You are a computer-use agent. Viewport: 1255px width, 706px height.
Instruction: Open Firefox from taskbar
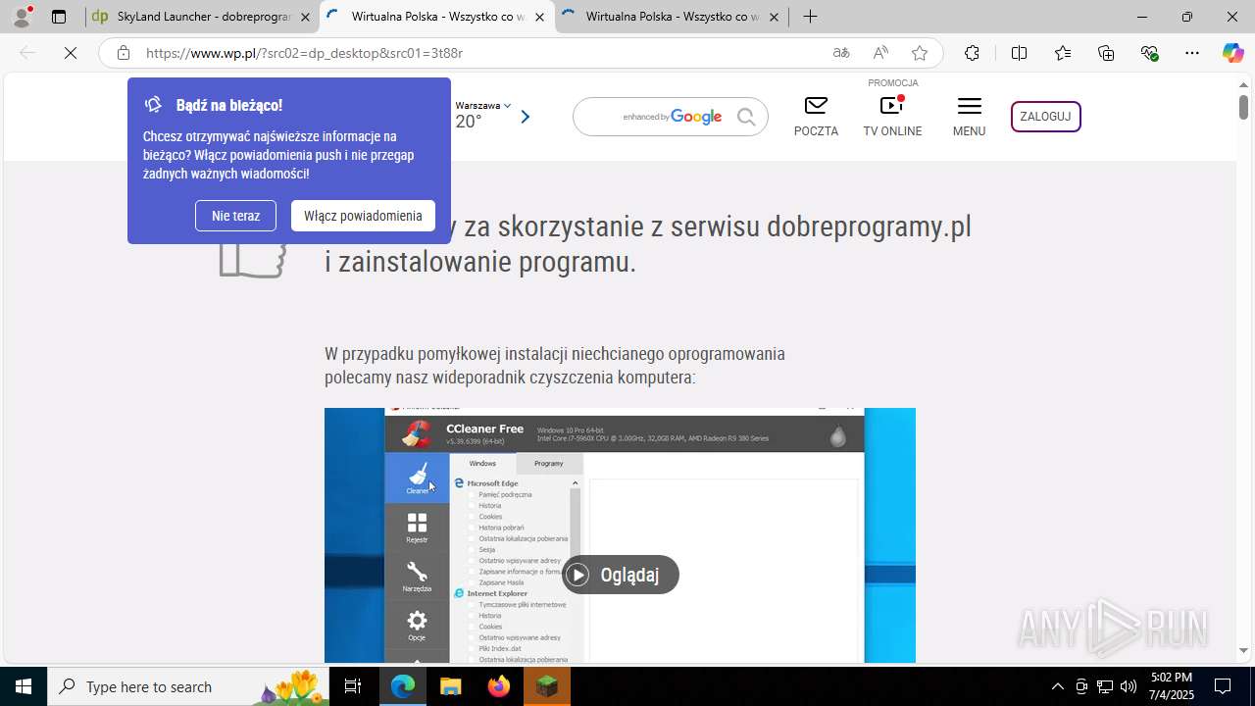499,686
